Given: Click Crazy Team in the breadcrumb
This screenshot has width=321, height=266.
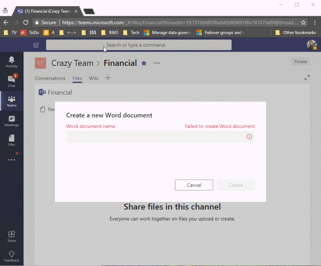Looking at the screenshot, I should click(x=72, y=63).
